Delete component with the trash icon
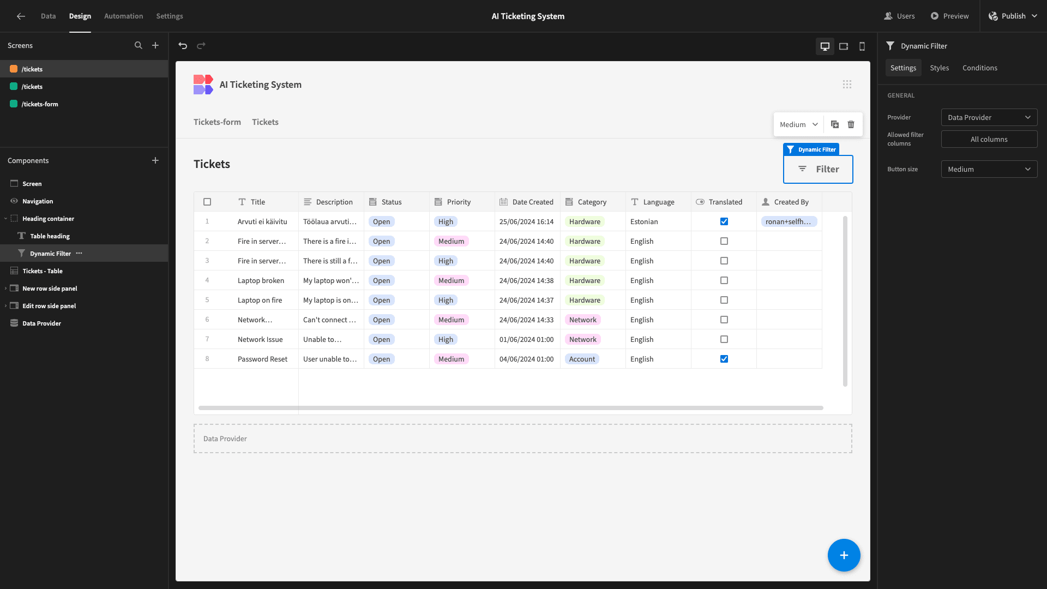The height and width of the screenshot is (589, 1047). click(x=851, y=124)
